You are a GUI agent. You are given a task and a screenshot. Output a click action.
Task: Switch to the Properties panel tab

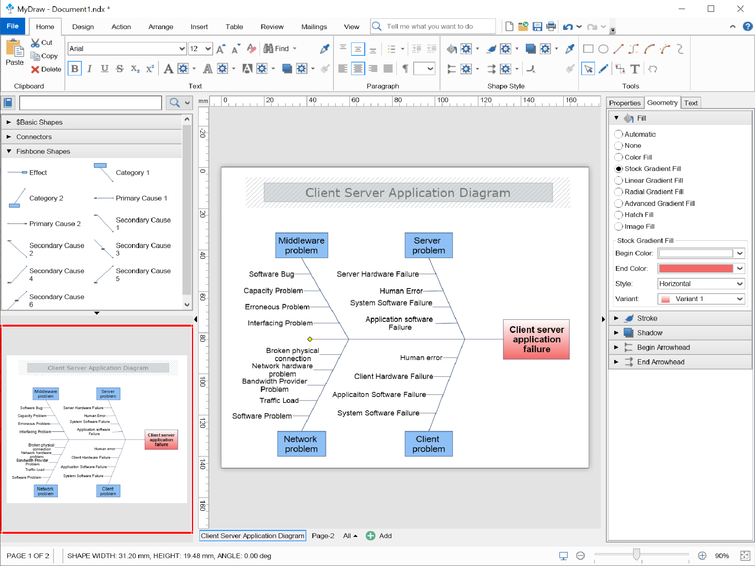[624, 103]
